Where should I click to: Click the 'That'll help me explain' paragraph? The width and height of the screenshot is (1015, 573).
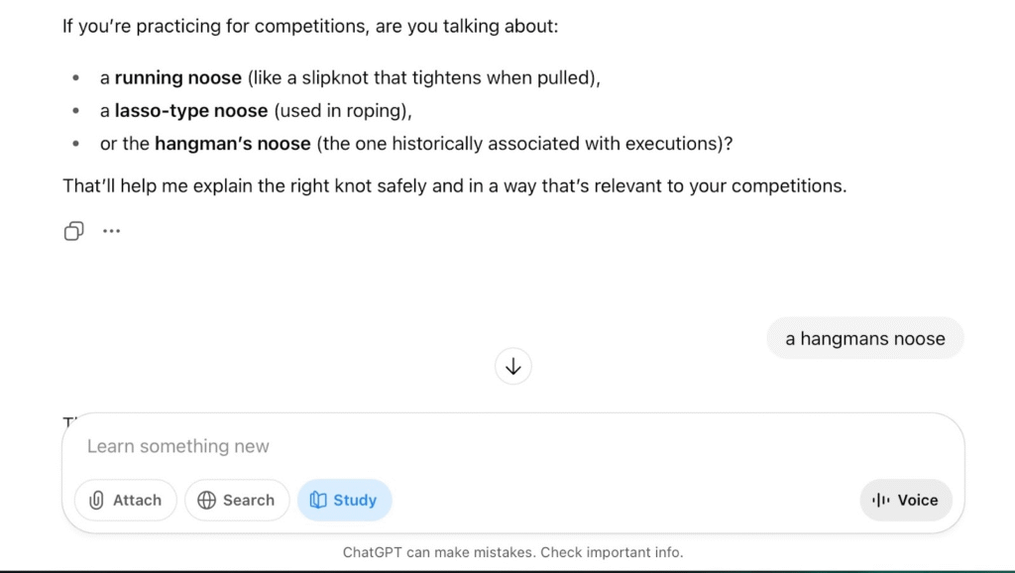pyautogui.click(x=454, y=185)
